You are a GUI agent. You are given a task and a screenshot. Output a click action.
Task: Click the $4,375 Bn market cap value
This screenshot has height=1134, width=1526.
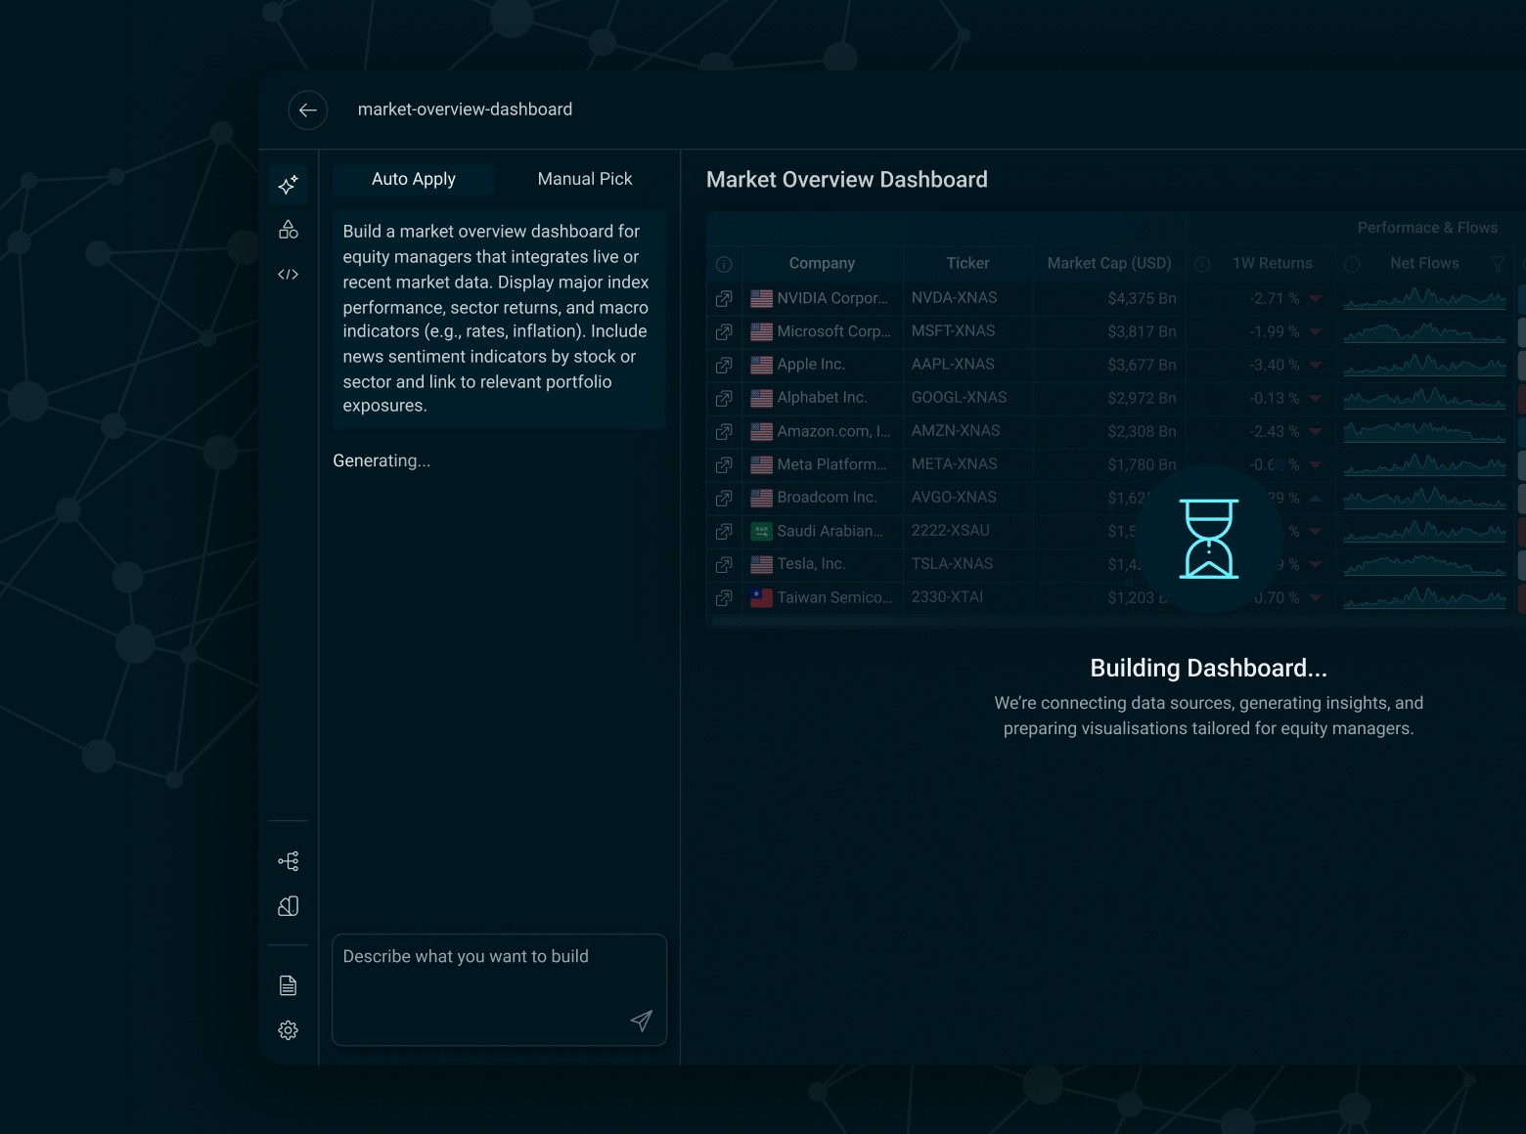tap(1142, 298)
